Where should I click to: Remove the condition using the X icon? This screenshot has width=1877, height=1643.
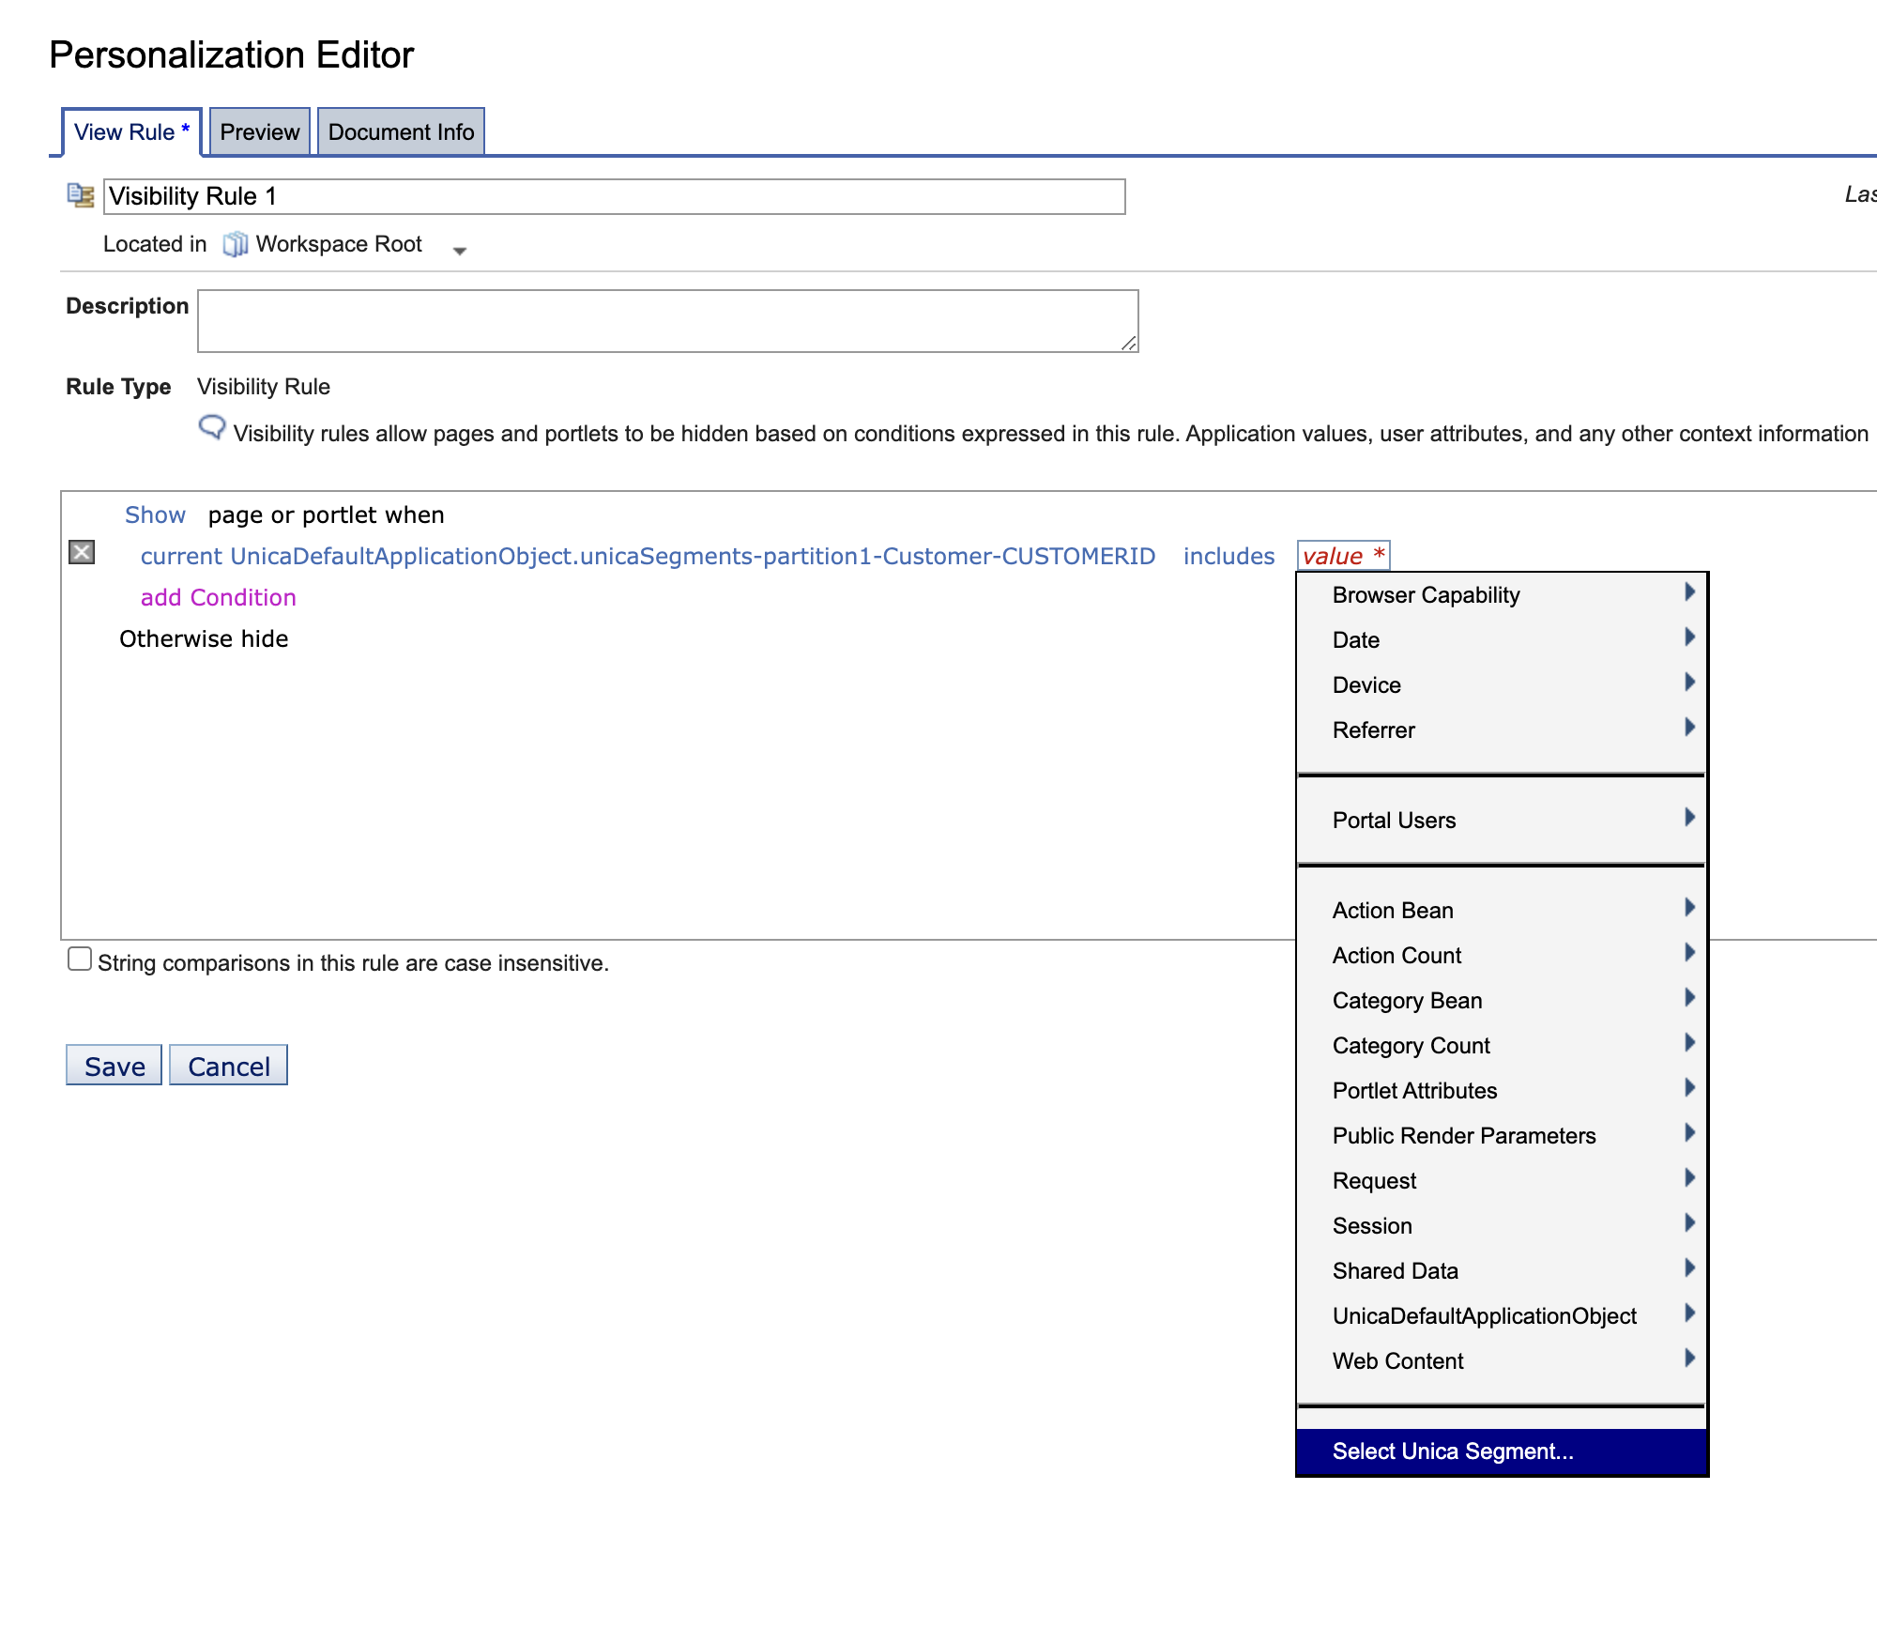[x=82, y=553]
